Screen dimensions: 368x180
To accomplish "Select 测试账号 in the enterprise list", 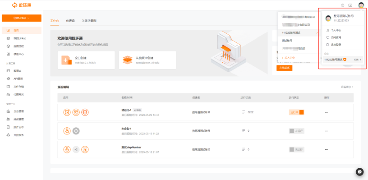I will click(x=287, y=41).
